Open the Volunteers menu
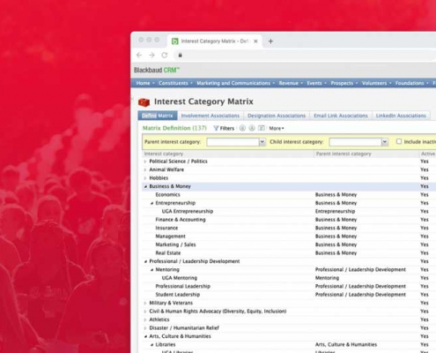This screenshot has width=436, height=353. [376, 83]
